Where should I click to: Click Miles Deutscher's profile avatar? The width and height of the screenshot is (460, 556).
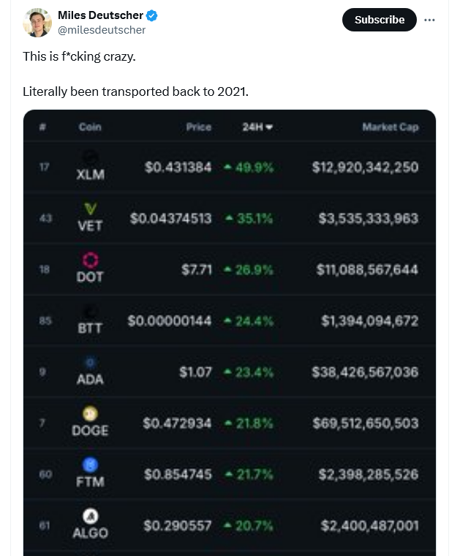click(x=37, y=23)
